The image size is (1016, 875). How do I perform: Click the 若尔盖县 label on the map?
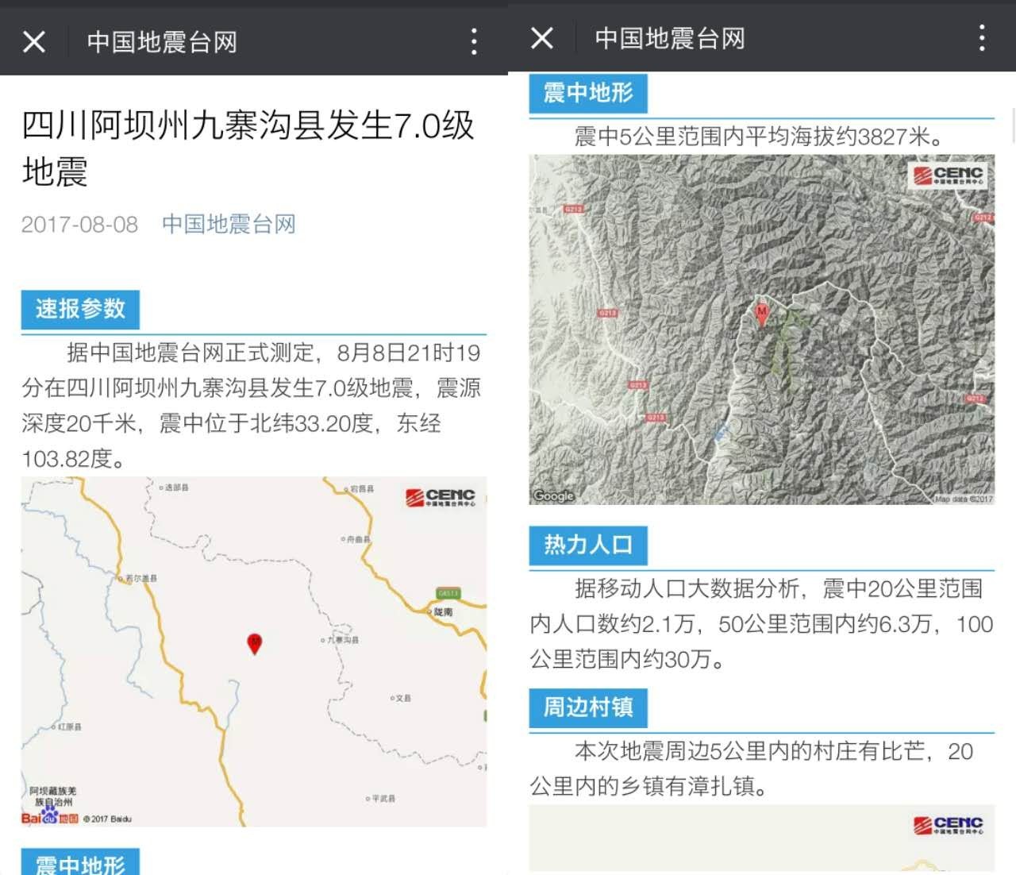[140, 578]
